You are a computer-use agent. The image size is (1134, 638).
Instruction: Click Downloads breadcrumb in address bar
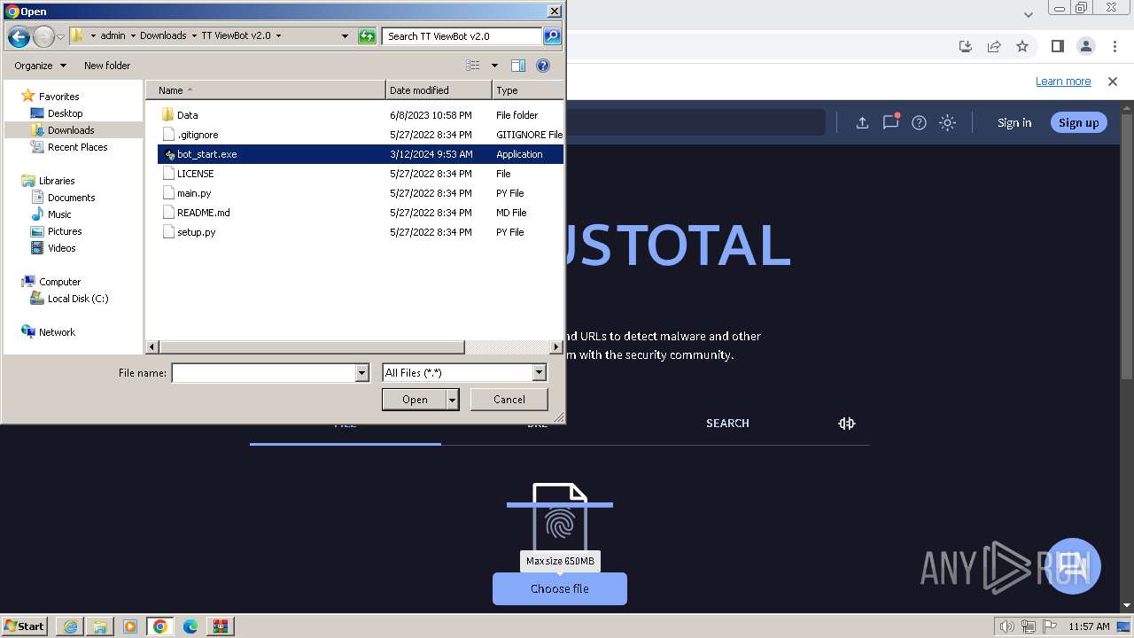click(163, 36)
